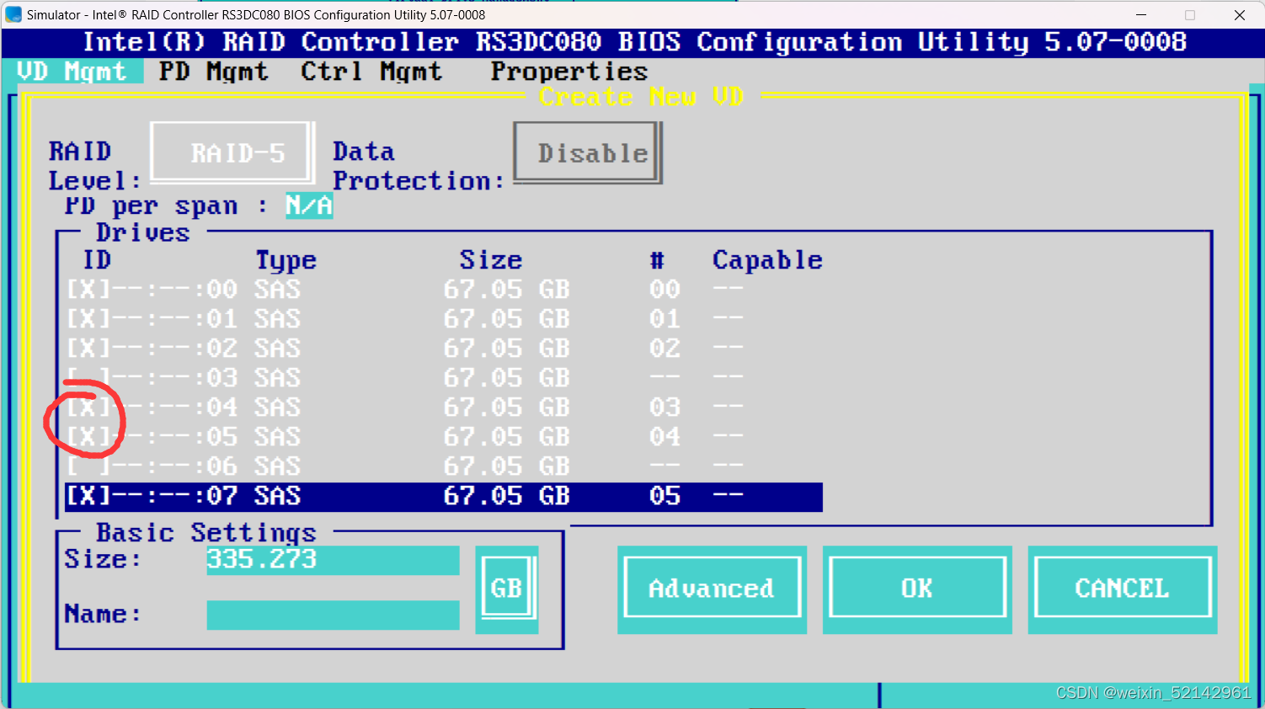Open the RAID-5 level selector
The height and width of the screenshot is (709, 1265).
pos(233,152)
